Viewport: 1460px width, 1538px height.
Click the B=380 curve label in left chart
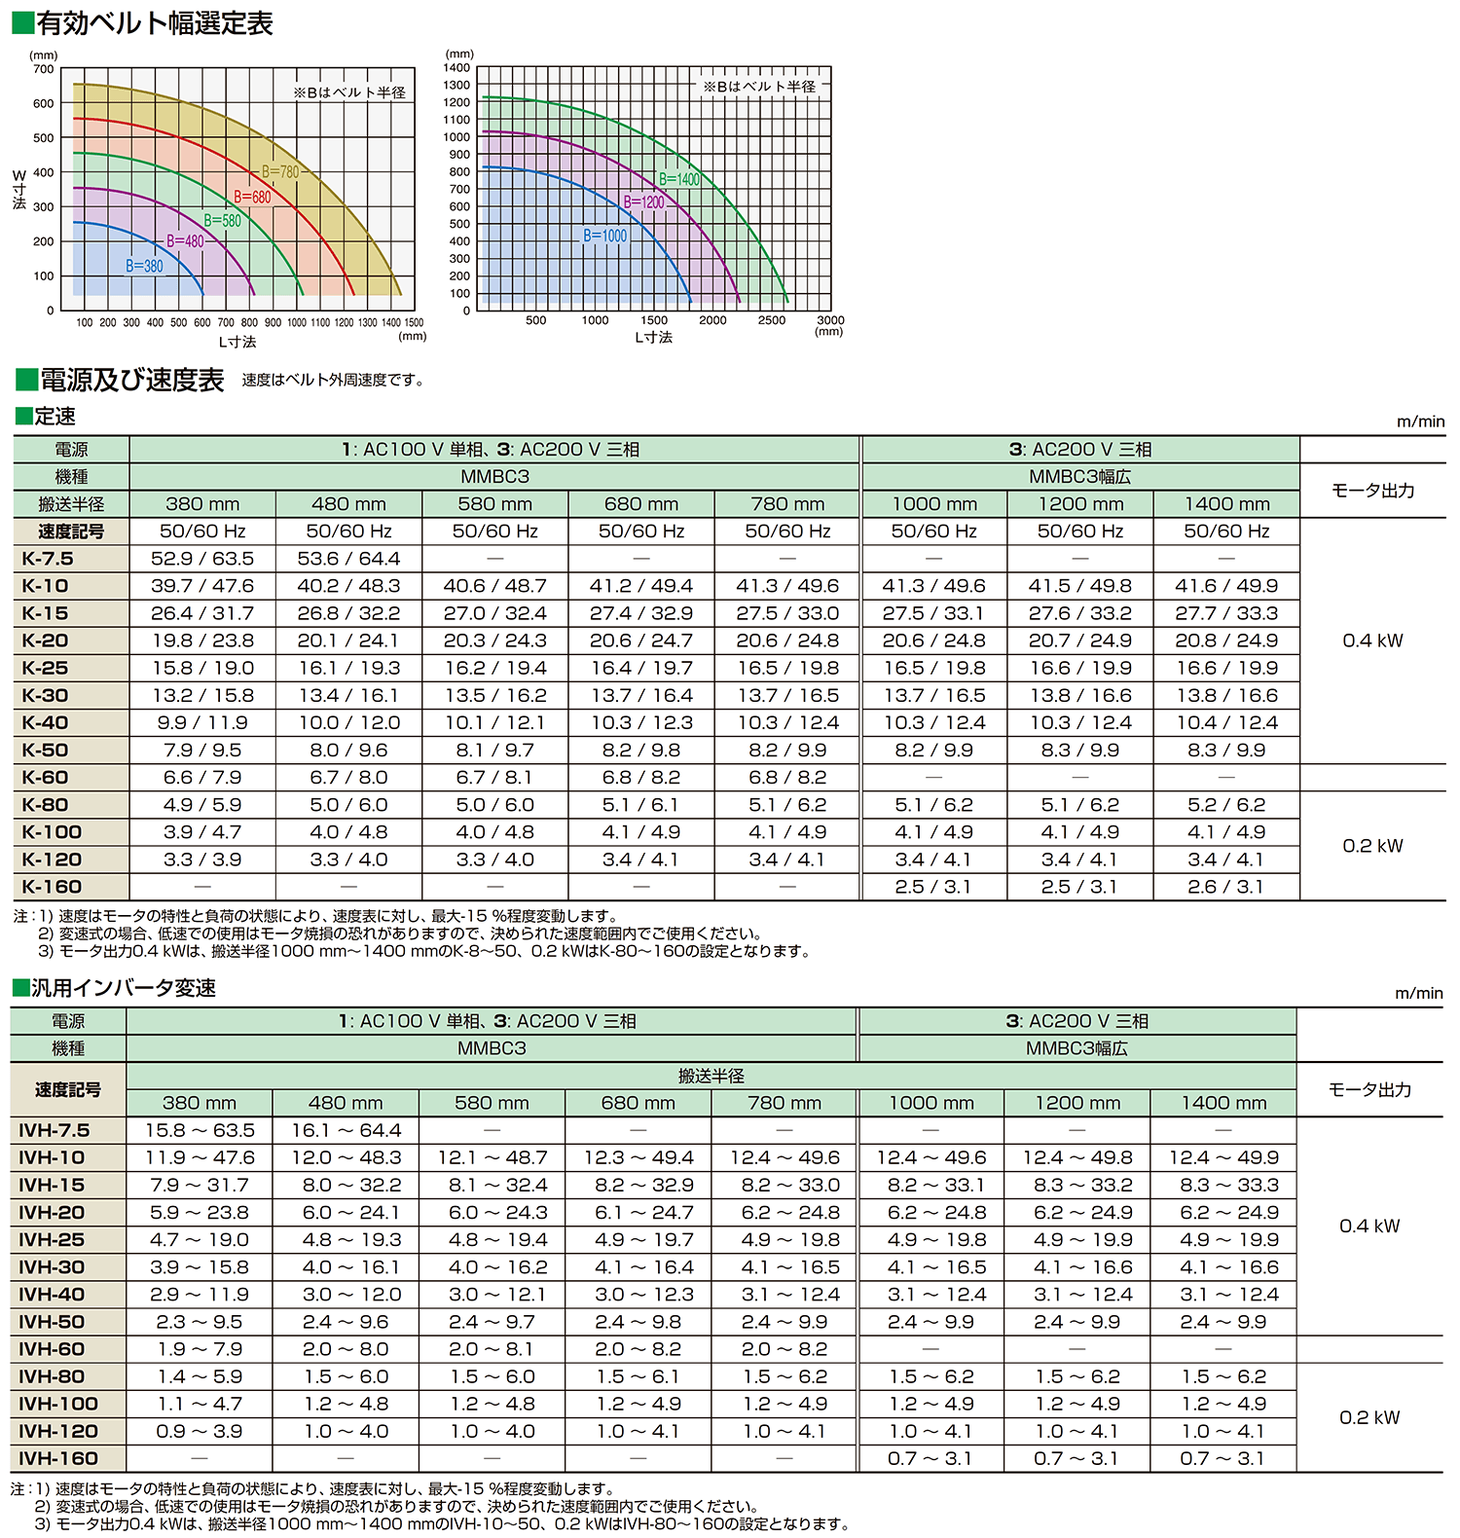point(144,266)
